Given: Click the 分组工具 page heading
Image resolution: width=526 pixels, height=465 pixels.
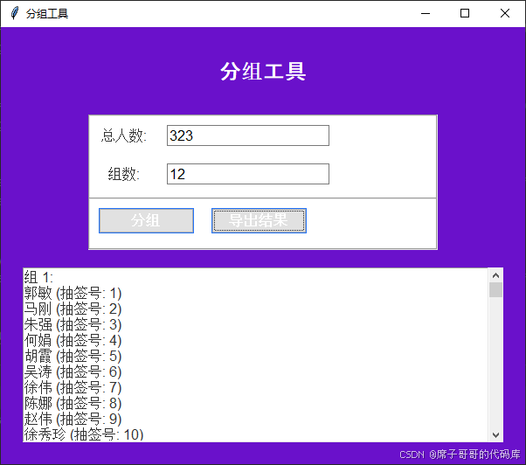Looking at the screenshot, I should click(x=263, y=71).
